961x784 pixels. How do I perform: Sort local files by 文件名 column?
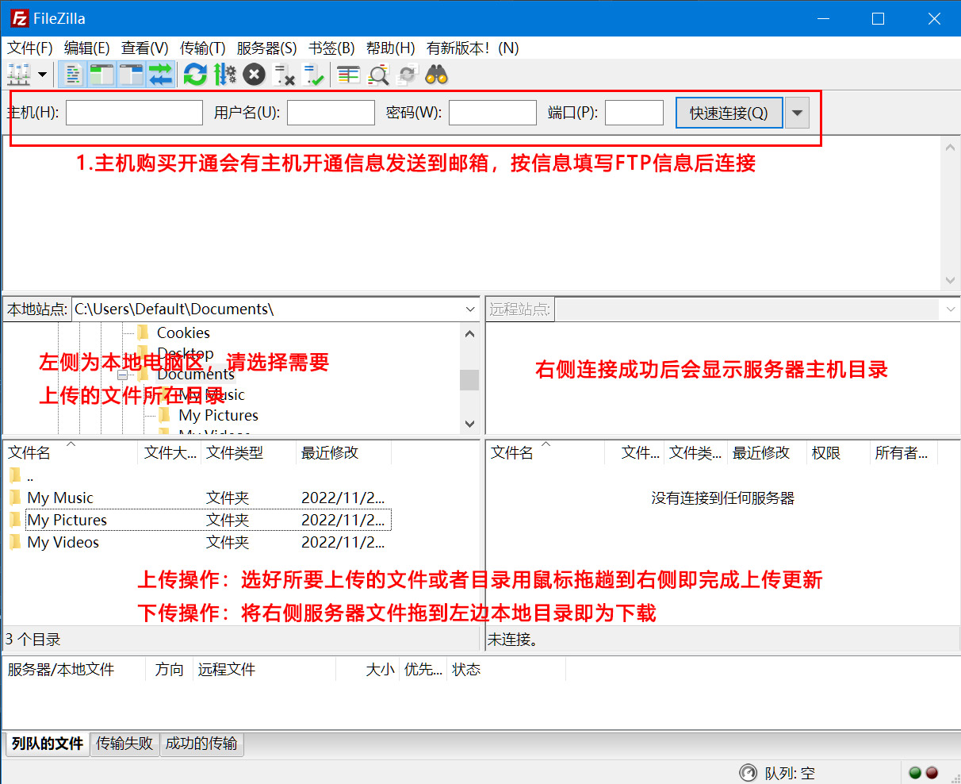click(71, 452)
